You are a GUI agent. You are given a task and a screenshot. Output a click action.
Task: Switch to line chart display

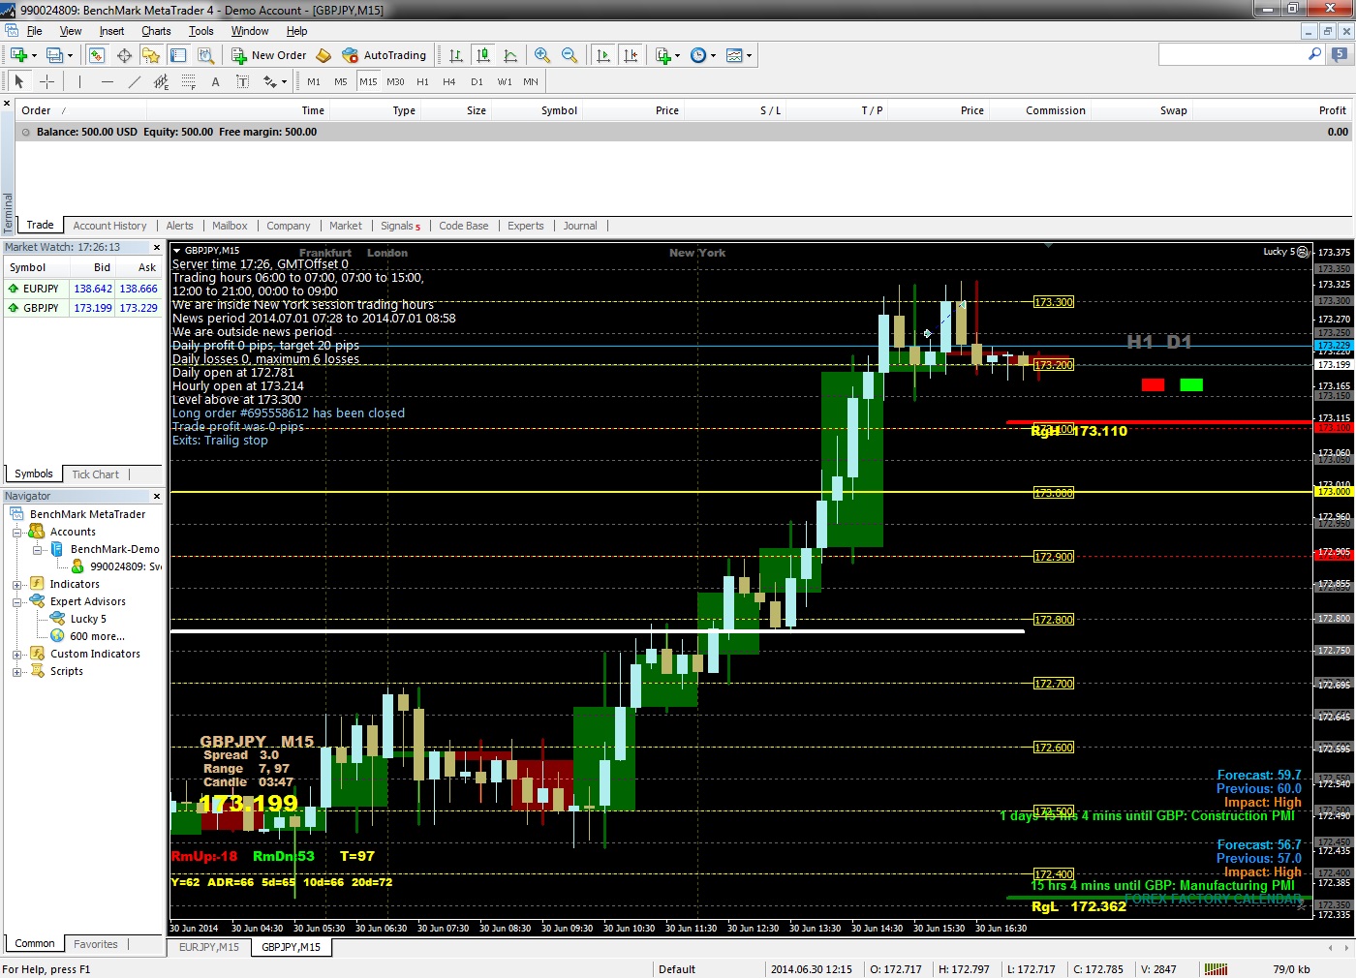coord(510,55)
